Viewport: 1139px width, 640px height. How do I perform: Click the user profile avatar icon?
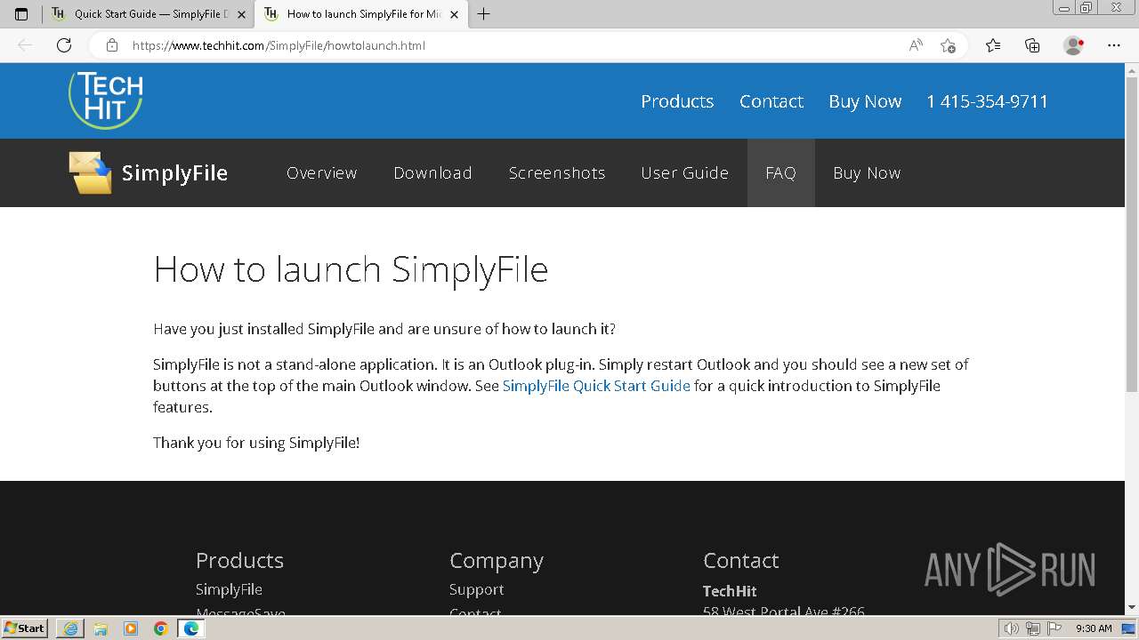1073,45
